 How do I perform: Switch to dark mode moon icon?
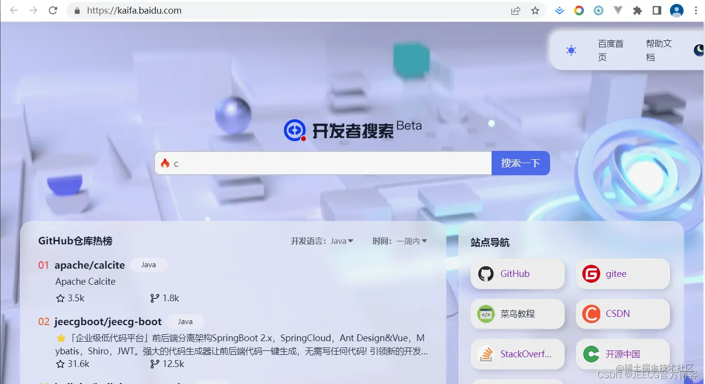point(699,50)
